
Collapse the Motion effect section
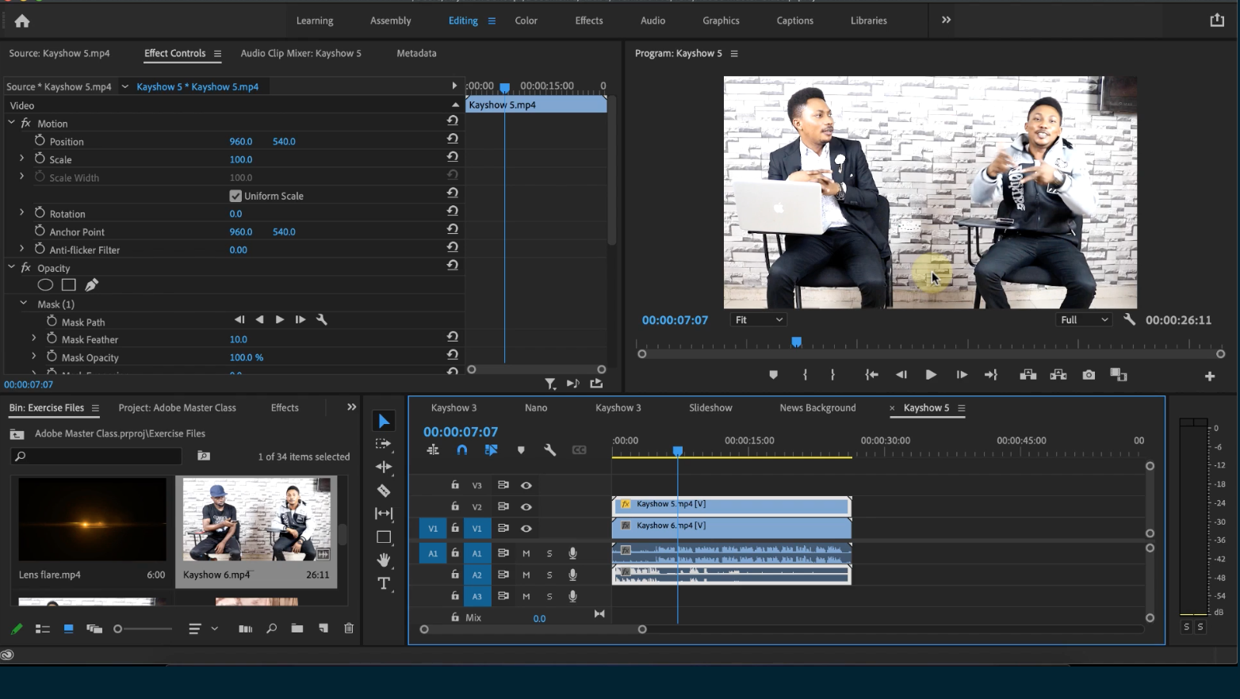pyautogui.click(x=12, y=123)
